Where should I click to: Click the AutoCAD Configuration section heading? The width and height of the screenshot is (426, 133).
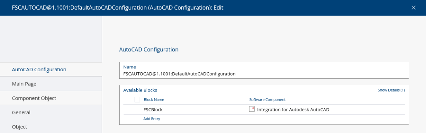point(149,50)
